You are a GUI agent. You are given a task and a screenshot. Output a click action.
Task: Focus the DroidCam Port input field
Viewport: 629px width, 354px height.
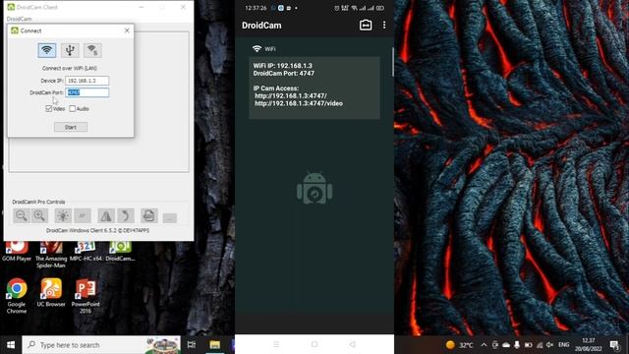coord(87,92)
